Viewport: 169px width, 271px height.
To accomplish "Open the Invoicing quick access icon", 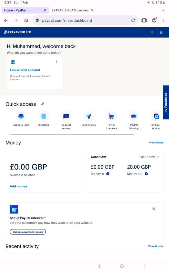I will 44,116.
